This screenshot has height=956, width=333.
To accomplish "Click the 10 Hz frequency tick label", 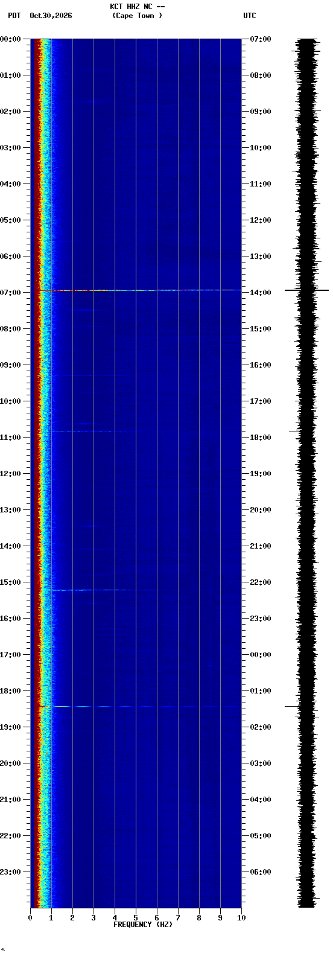I will pos(241,918).
